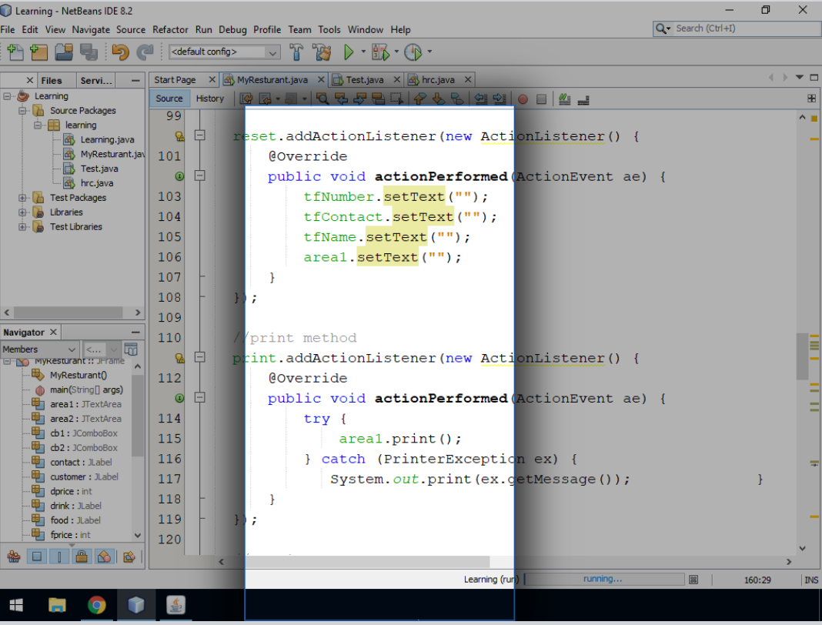Run the Learning project
This screenshot has height=625, width=822.
click(x=348, y=52)
